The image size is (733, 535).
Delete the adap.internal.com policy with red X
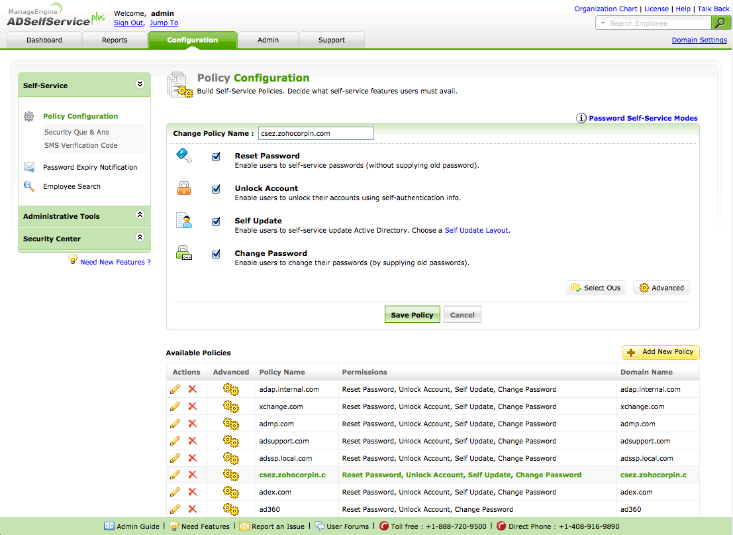pyautogui.click(x=193, y=389)
